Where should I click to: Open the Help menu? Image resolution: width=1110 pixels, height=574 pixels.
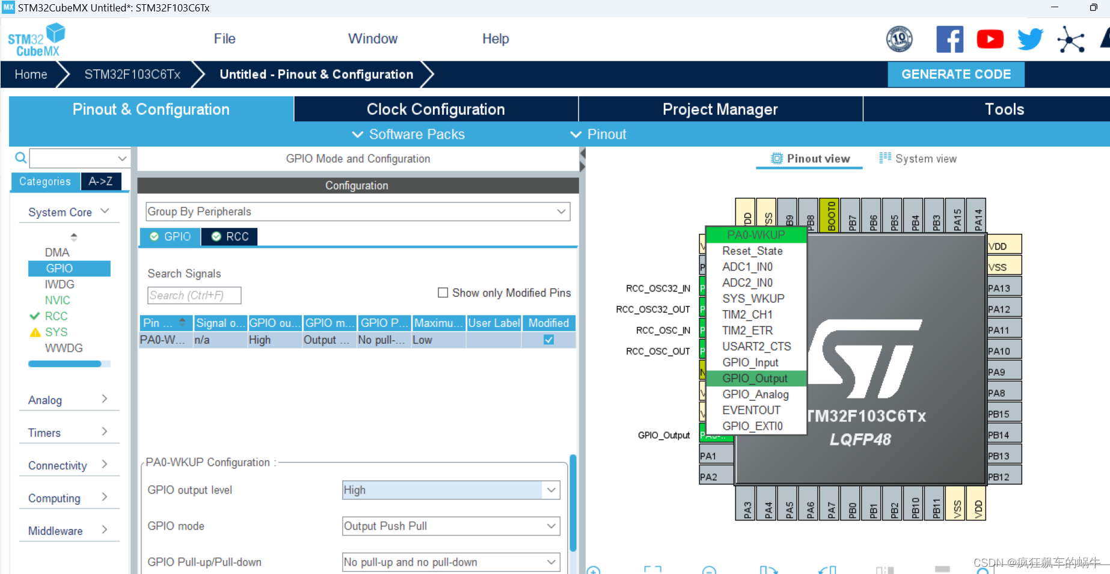pyautogui.click(x=495, y=38)
